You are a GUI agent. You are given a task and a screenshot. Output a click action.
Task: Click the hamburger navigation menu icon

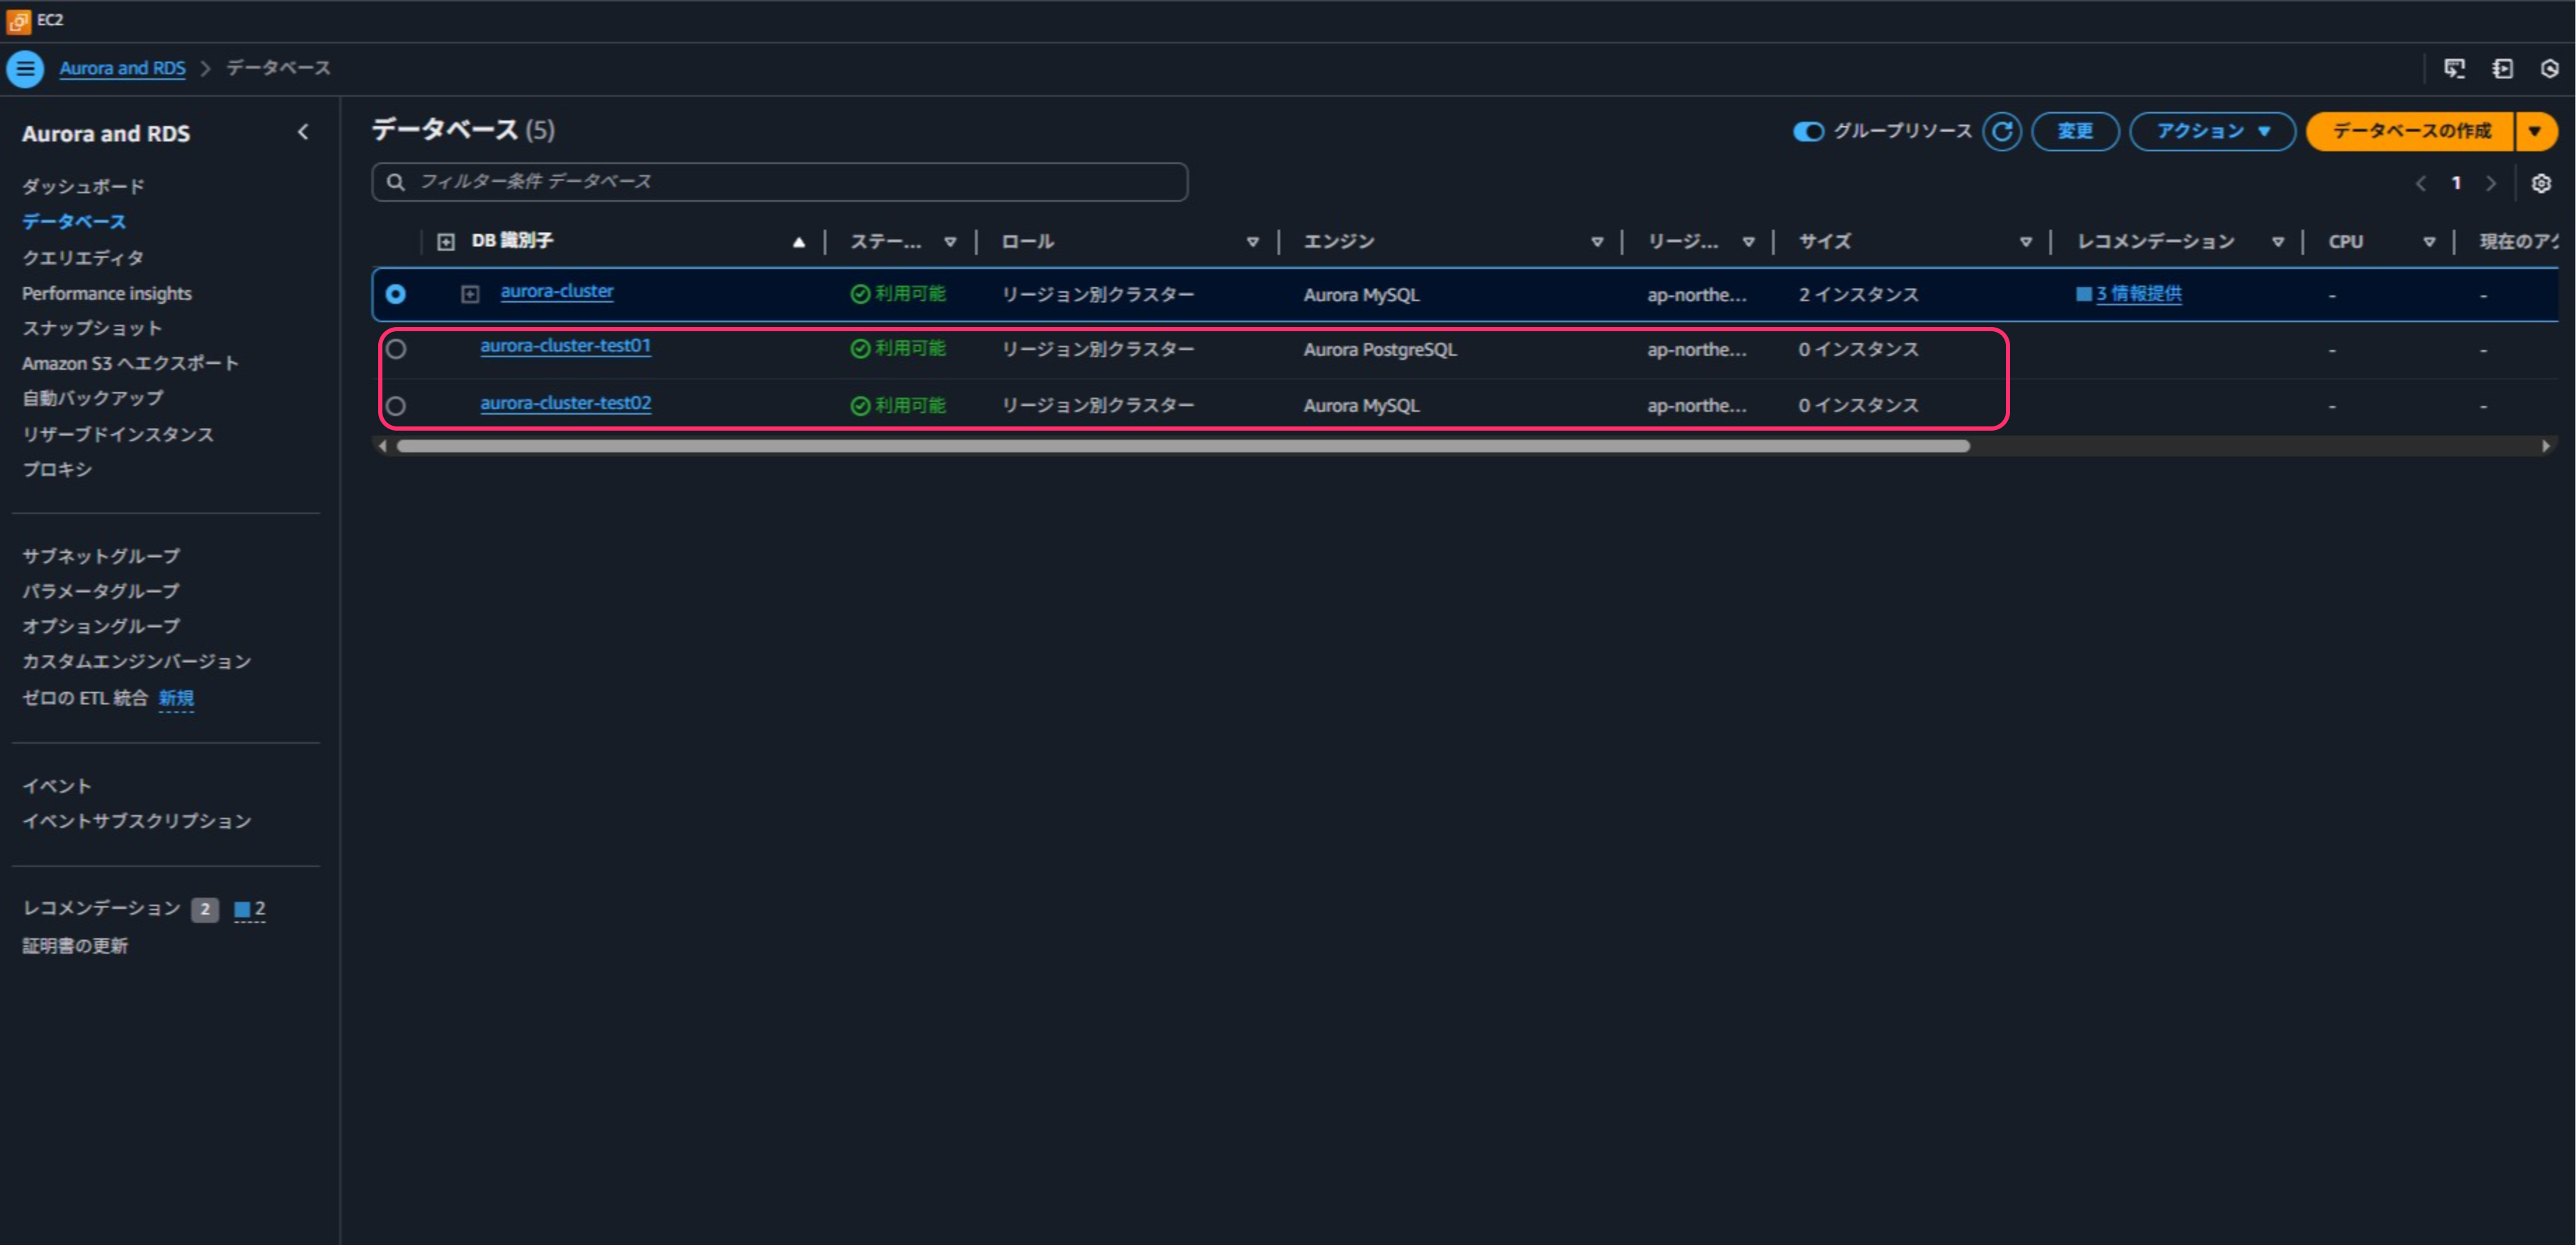[25, 69]
